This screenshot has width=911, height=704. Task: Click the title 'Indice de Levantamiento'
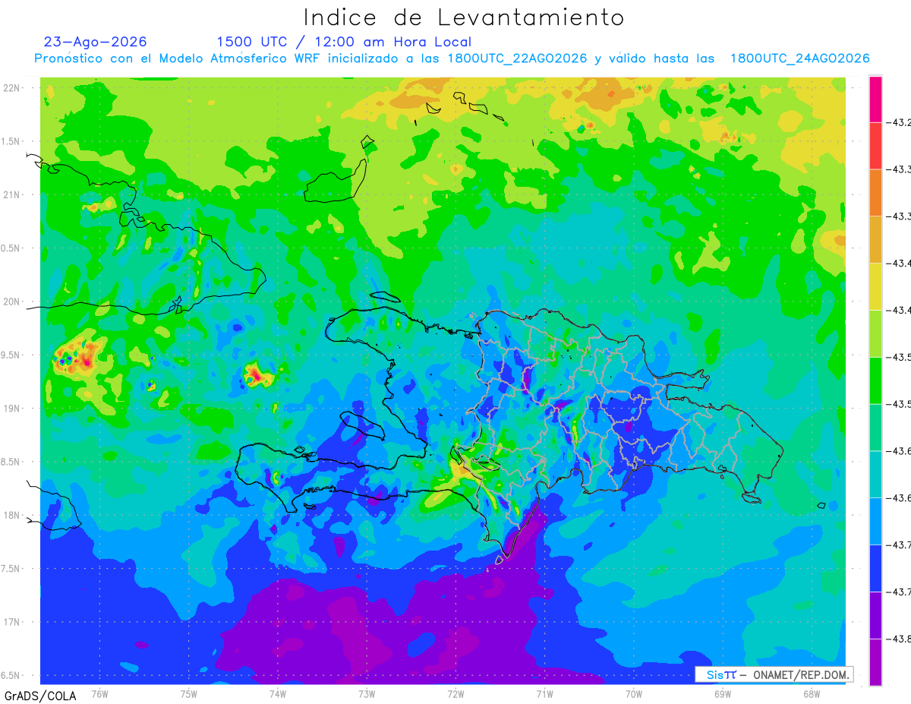[464, 17]
